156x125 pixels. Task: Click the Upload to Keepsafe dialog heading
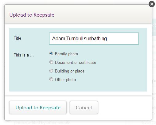(32, 15)
